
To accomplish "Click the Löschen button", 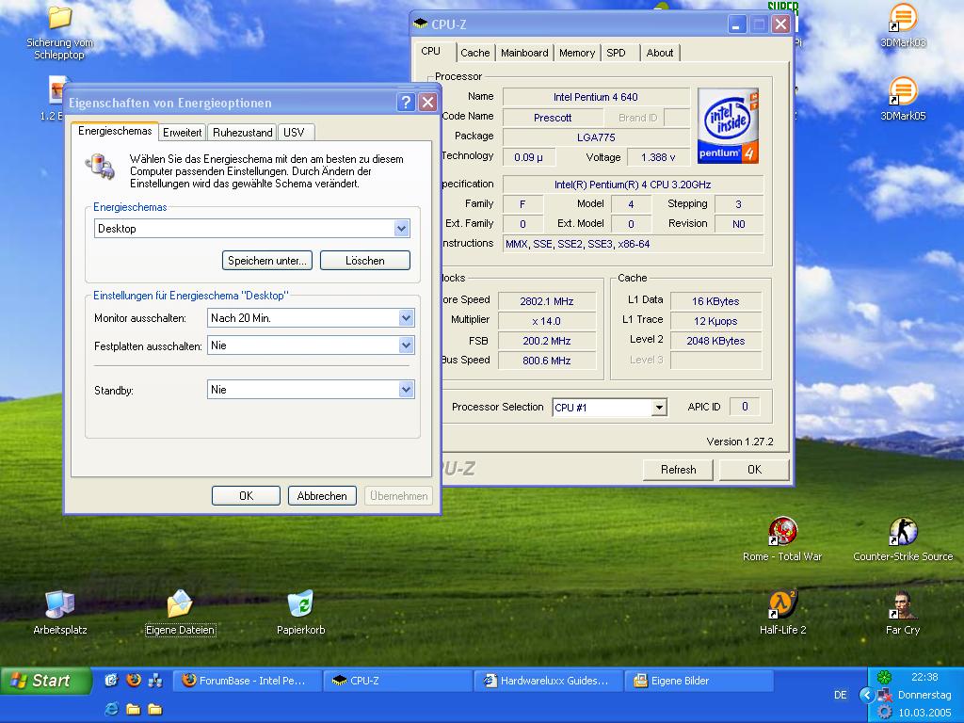I will pos(365,261).
